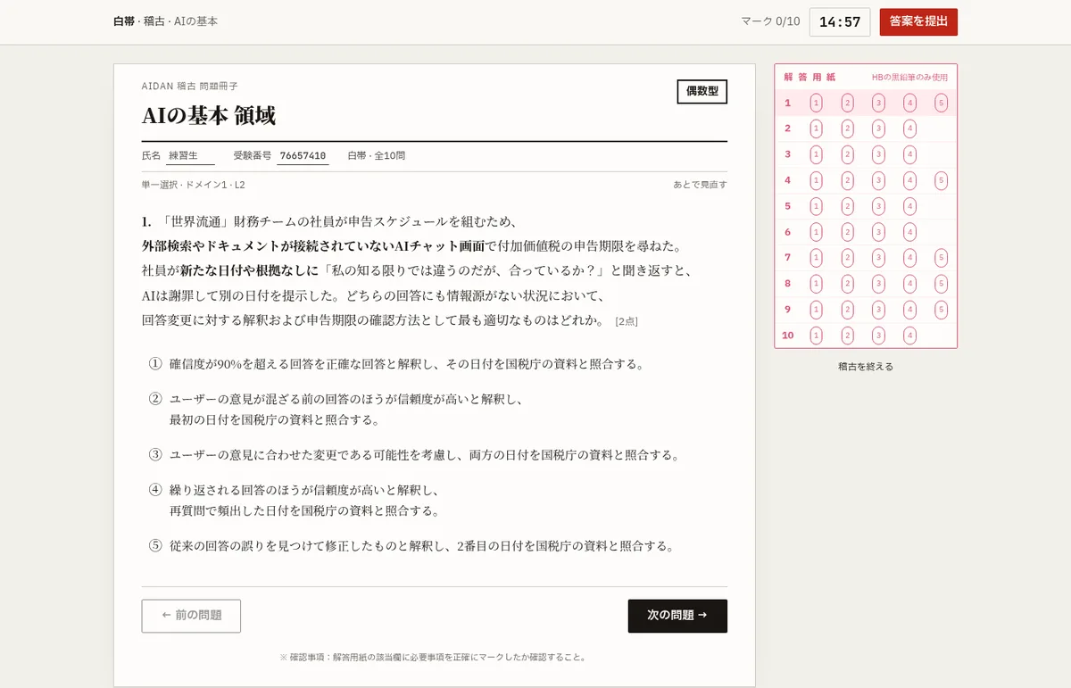Click the [2点] points indicator
The image size is (1071, 688).
tap(627, 321)
